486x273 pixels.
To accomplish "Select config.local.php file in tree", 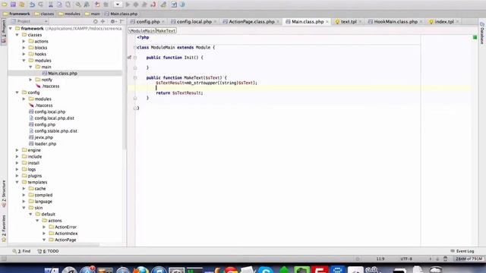I will [x=49, y=111].
